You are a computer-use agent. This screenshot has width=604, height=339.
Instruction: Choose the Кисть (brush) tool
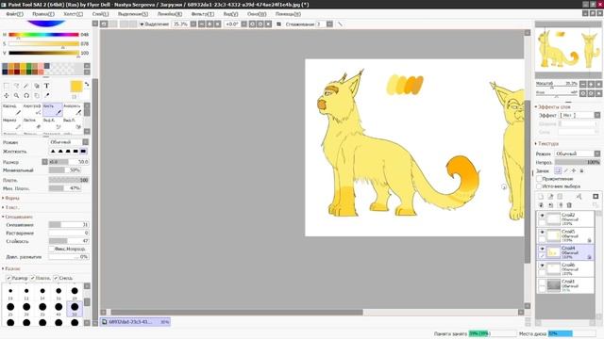tap(53, 109)
